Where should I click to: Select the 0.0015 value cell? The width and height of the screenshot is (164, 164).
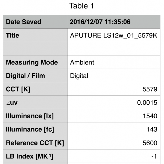(x=114, y=102)
